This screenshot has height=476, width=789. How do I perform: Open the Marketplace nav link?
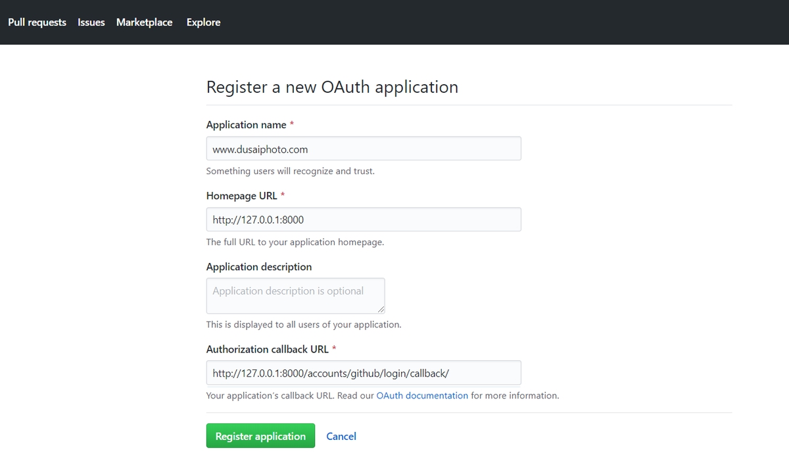point(145,22)
